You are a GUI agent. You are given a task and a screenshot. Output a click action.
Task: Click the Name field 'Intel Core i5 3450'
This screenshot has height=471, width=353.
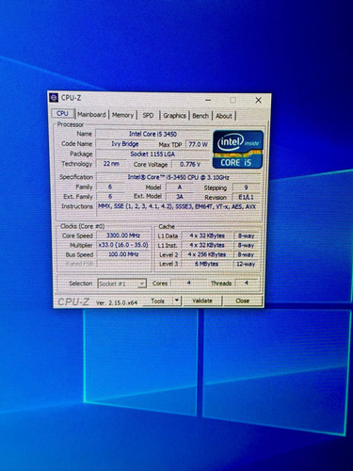(x=152, y=134)
